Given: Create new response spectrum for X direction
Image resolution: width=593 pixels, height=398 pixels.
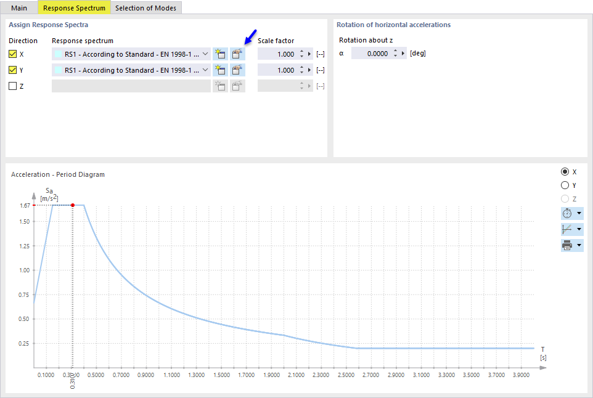Looking at the screenshot, I should pos(220,54).
